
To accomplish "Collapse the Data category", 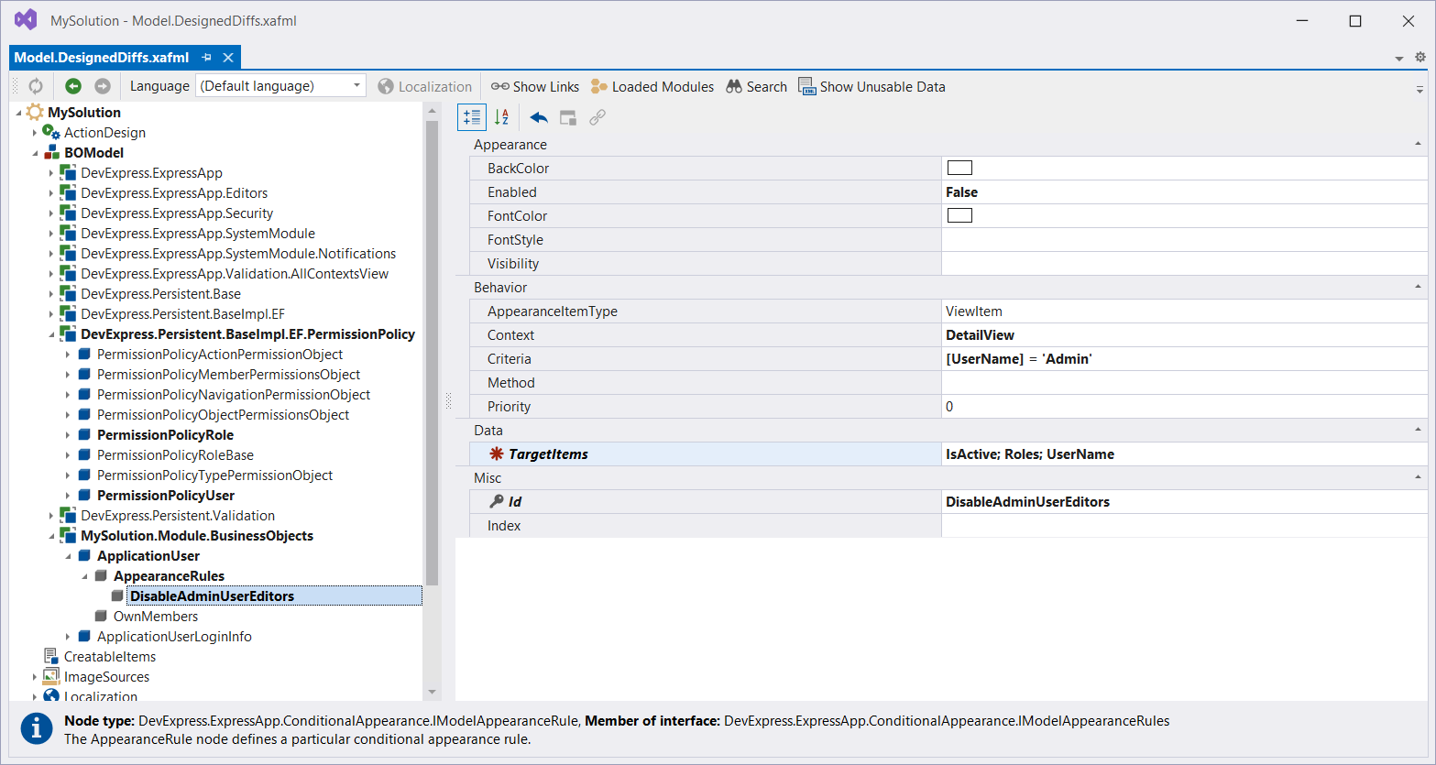I will (x=1418, y=430).
